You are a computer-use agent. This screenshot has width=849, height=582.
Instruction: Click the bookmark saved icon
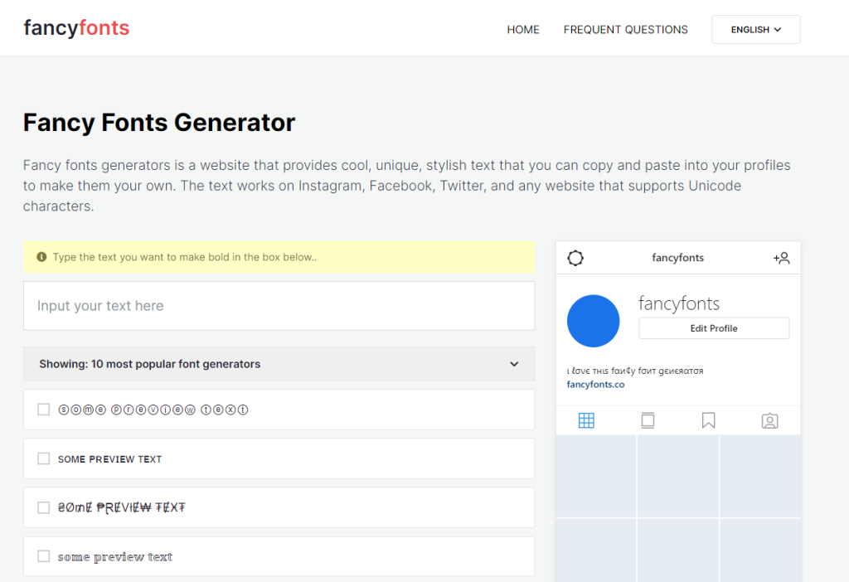(x=708, y=421)
